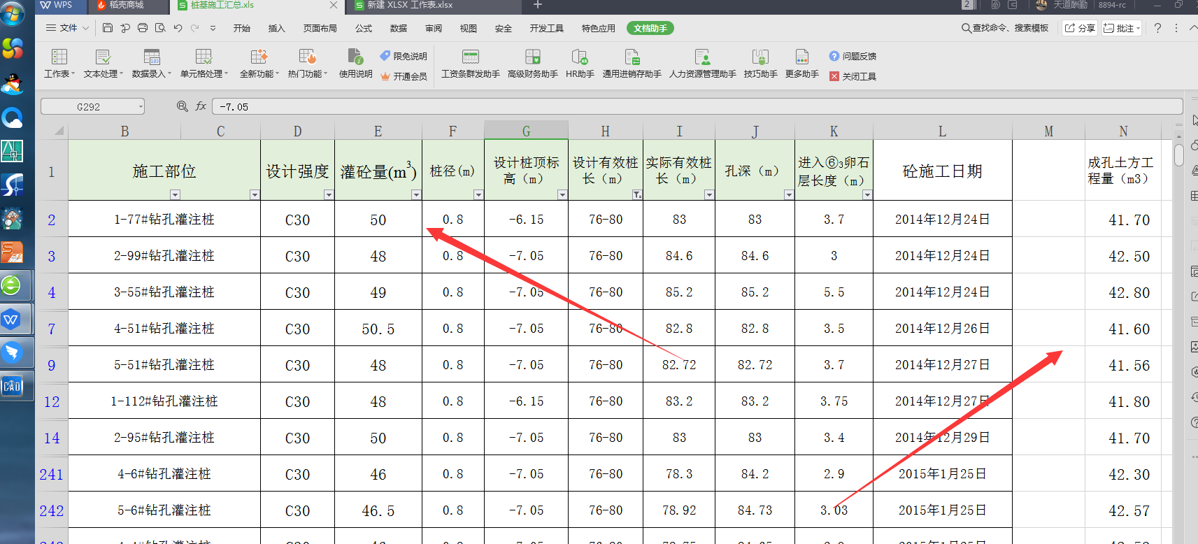Click 关闭工具 to close the tool

[x=853, y=76]
